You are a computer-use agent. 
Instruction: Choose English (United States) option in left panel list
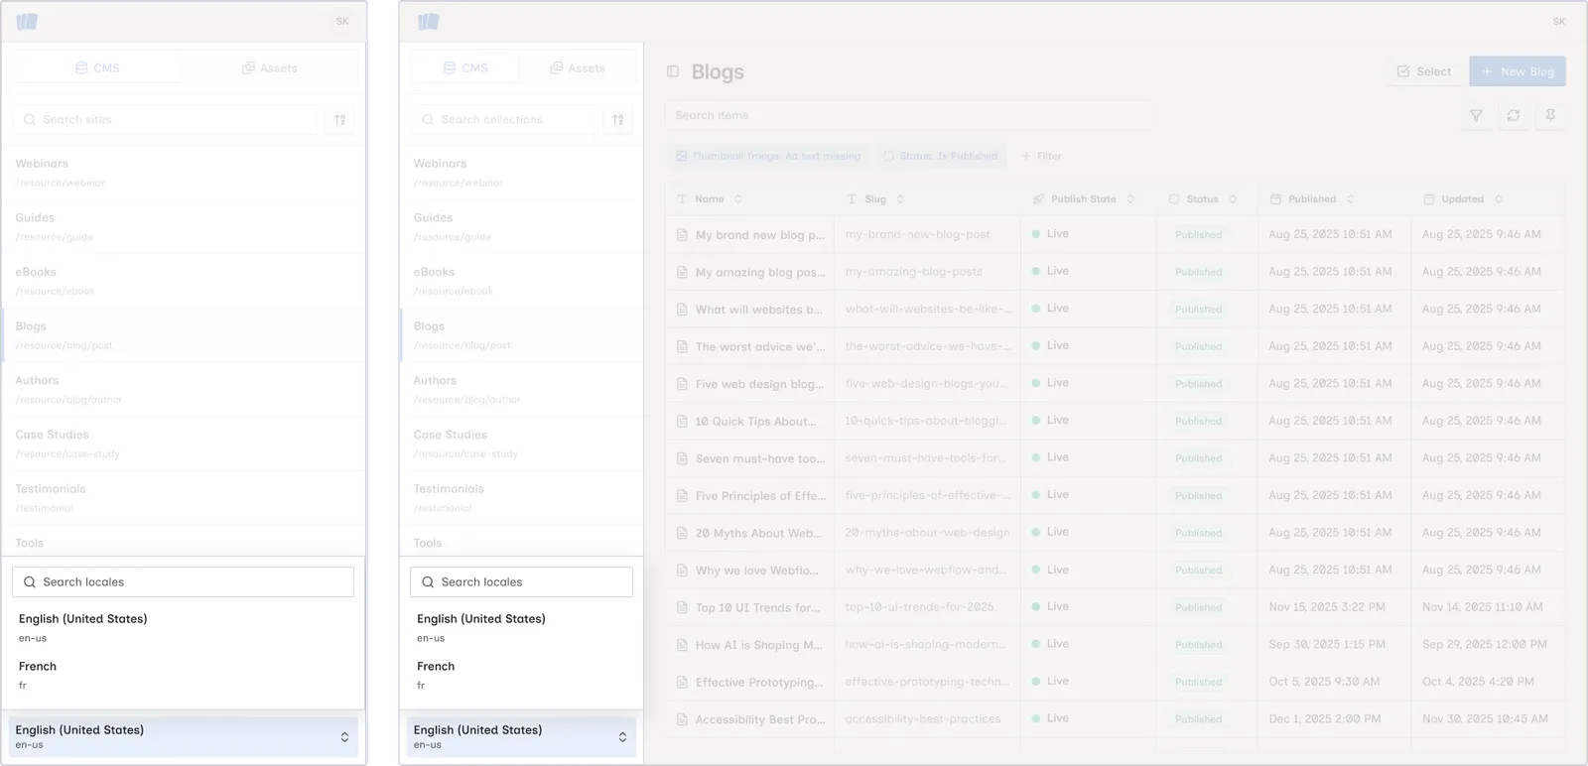(x=184, y=627)
